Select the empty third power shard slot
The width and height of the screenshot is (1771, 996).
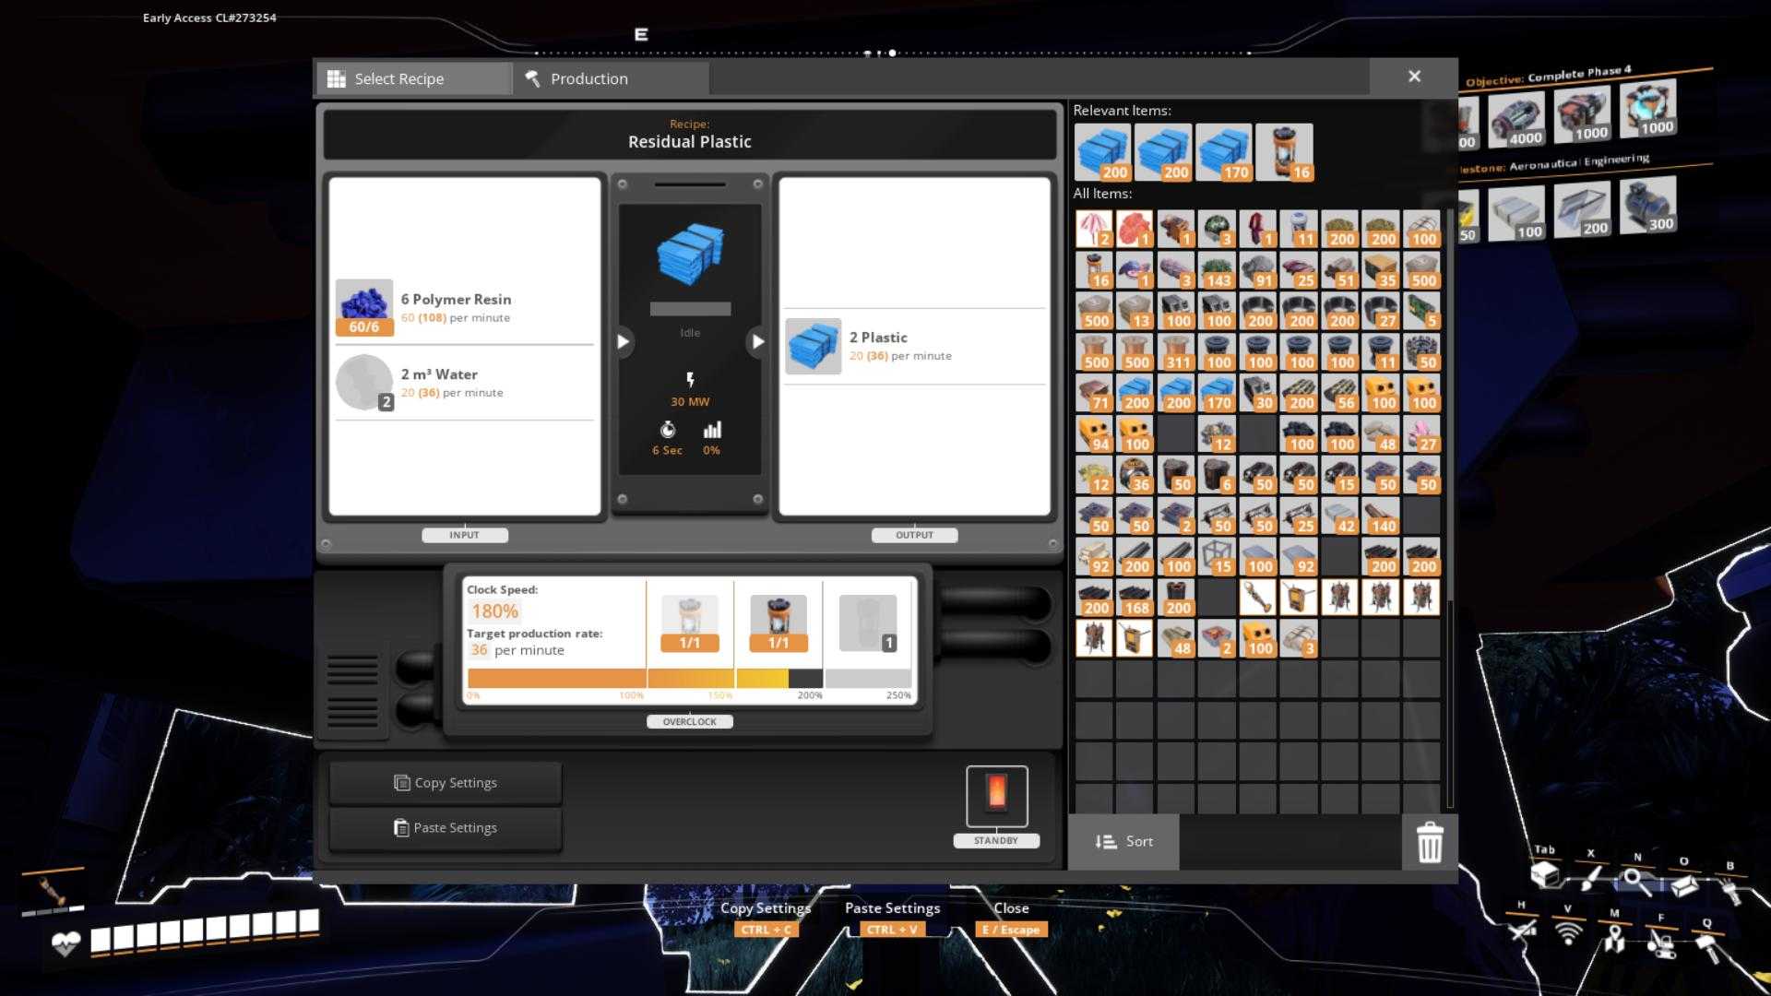867,623
